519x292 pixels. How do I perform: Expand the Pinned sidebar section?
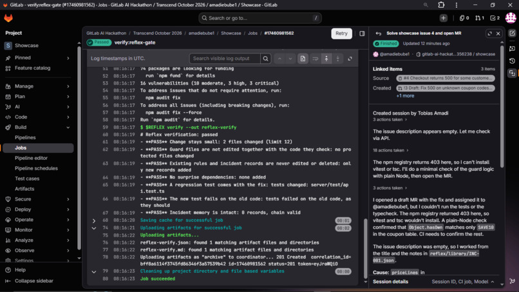point(68,58)
